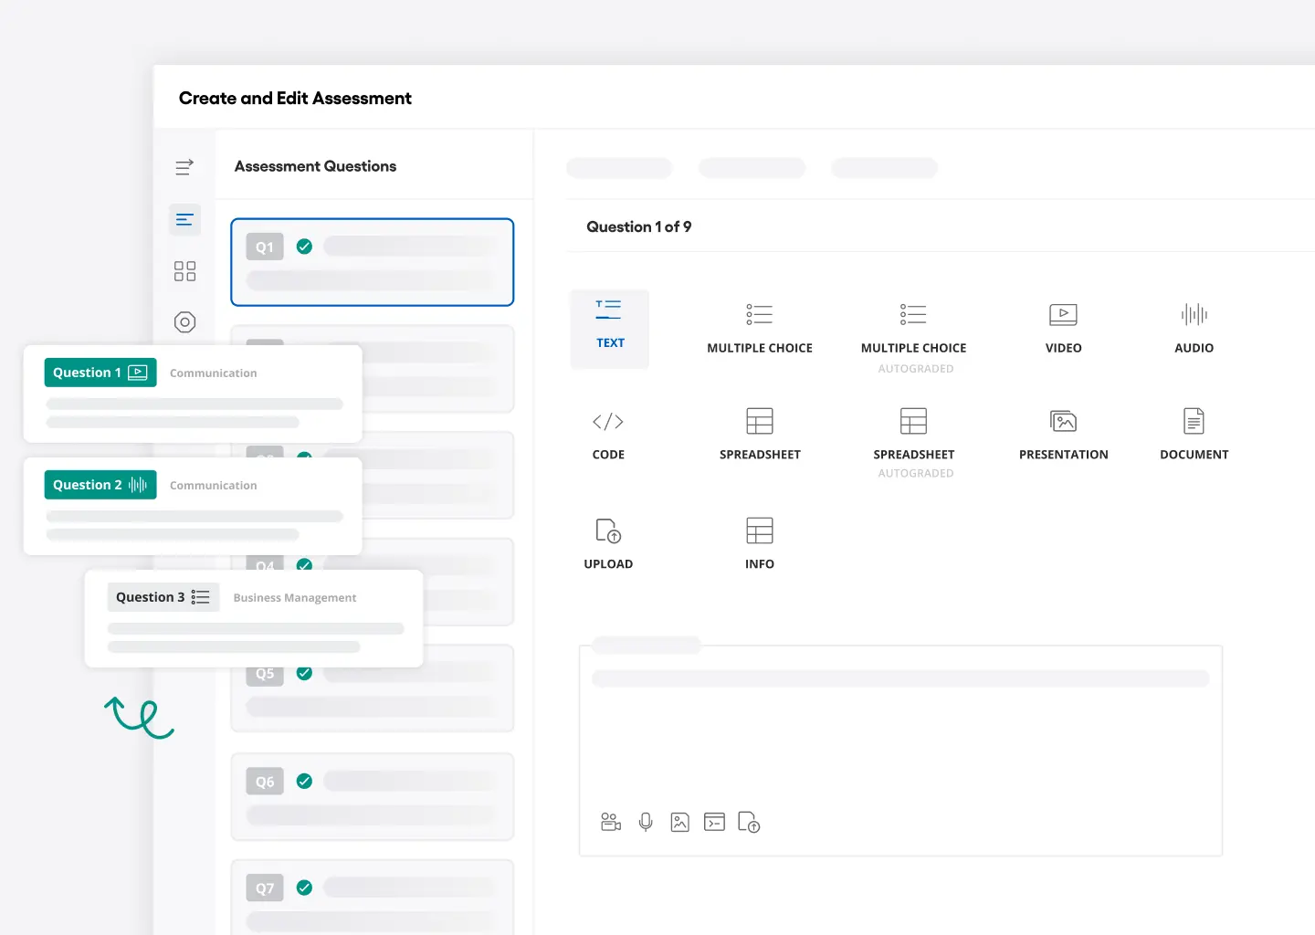The width and height of the screenshot is (1315, 935).
Task: Open the questions list sidebar tab
Action: click(184, 219)
